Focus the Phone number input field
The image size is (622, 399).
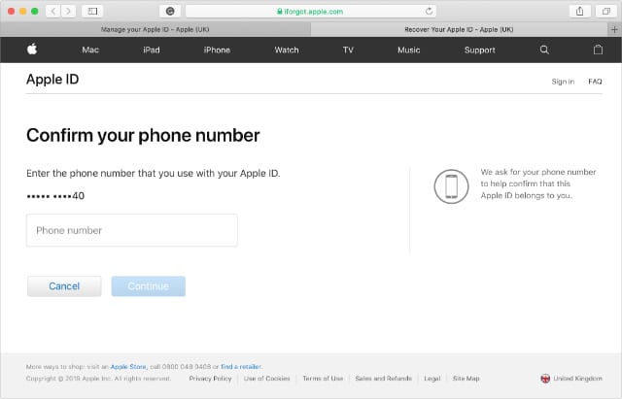(132, 230)
